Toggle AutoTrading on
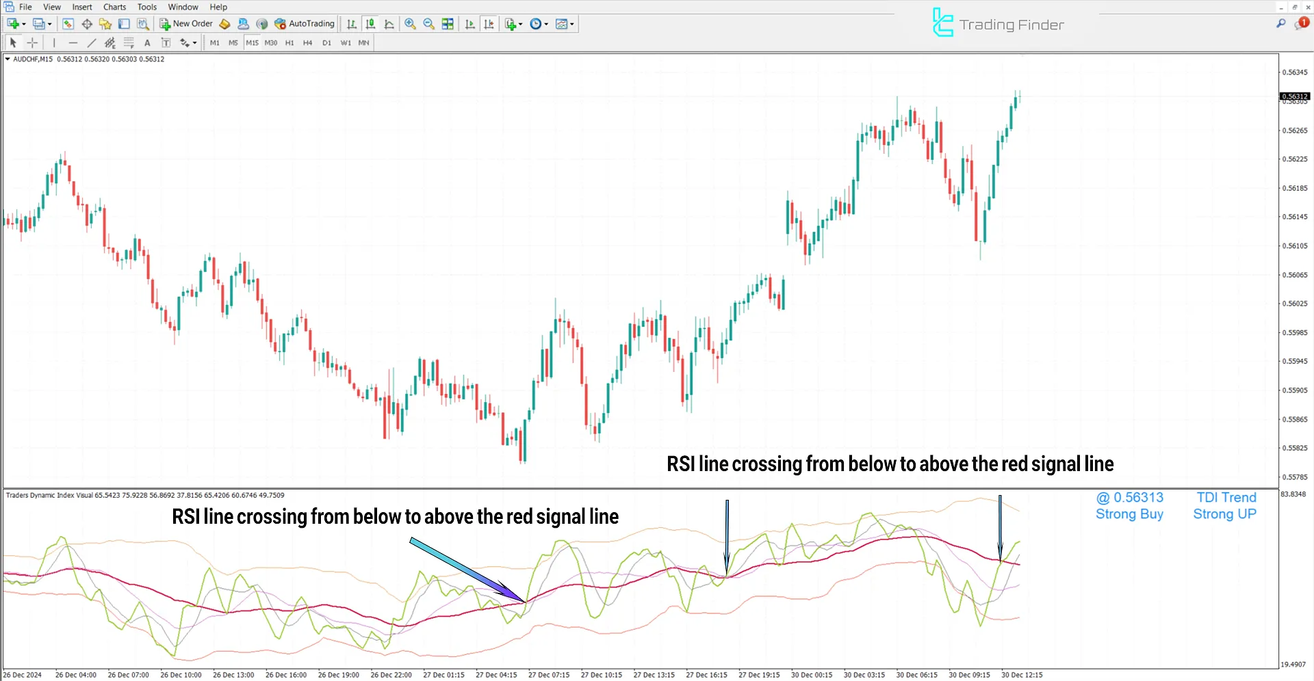The image size is (1314, 681). click(x=305, y=23)
